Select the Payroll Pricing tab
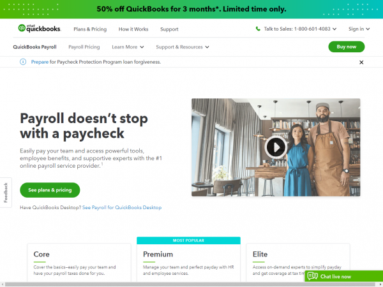The width and height of the screenshot is (383, 287). pyautogui.click(x=84, y=47)
